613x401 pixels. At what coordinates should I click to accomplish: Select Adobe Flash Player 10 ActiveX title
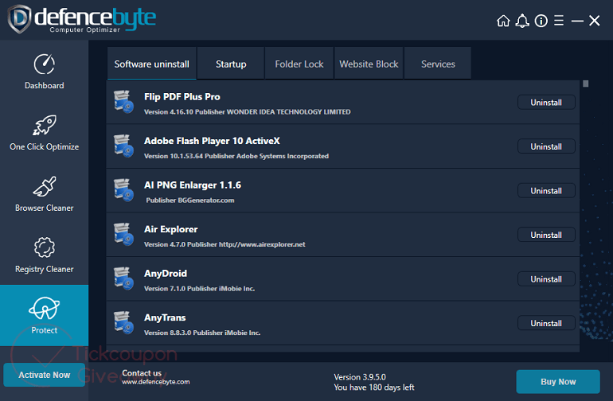click(x=212, y=141)
